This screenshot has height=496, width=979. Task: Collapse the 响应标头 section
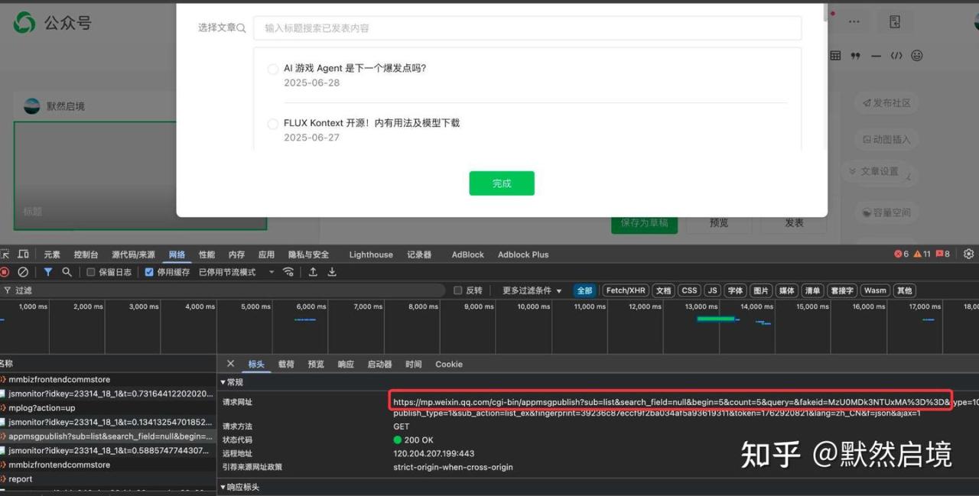click(239, 487)
